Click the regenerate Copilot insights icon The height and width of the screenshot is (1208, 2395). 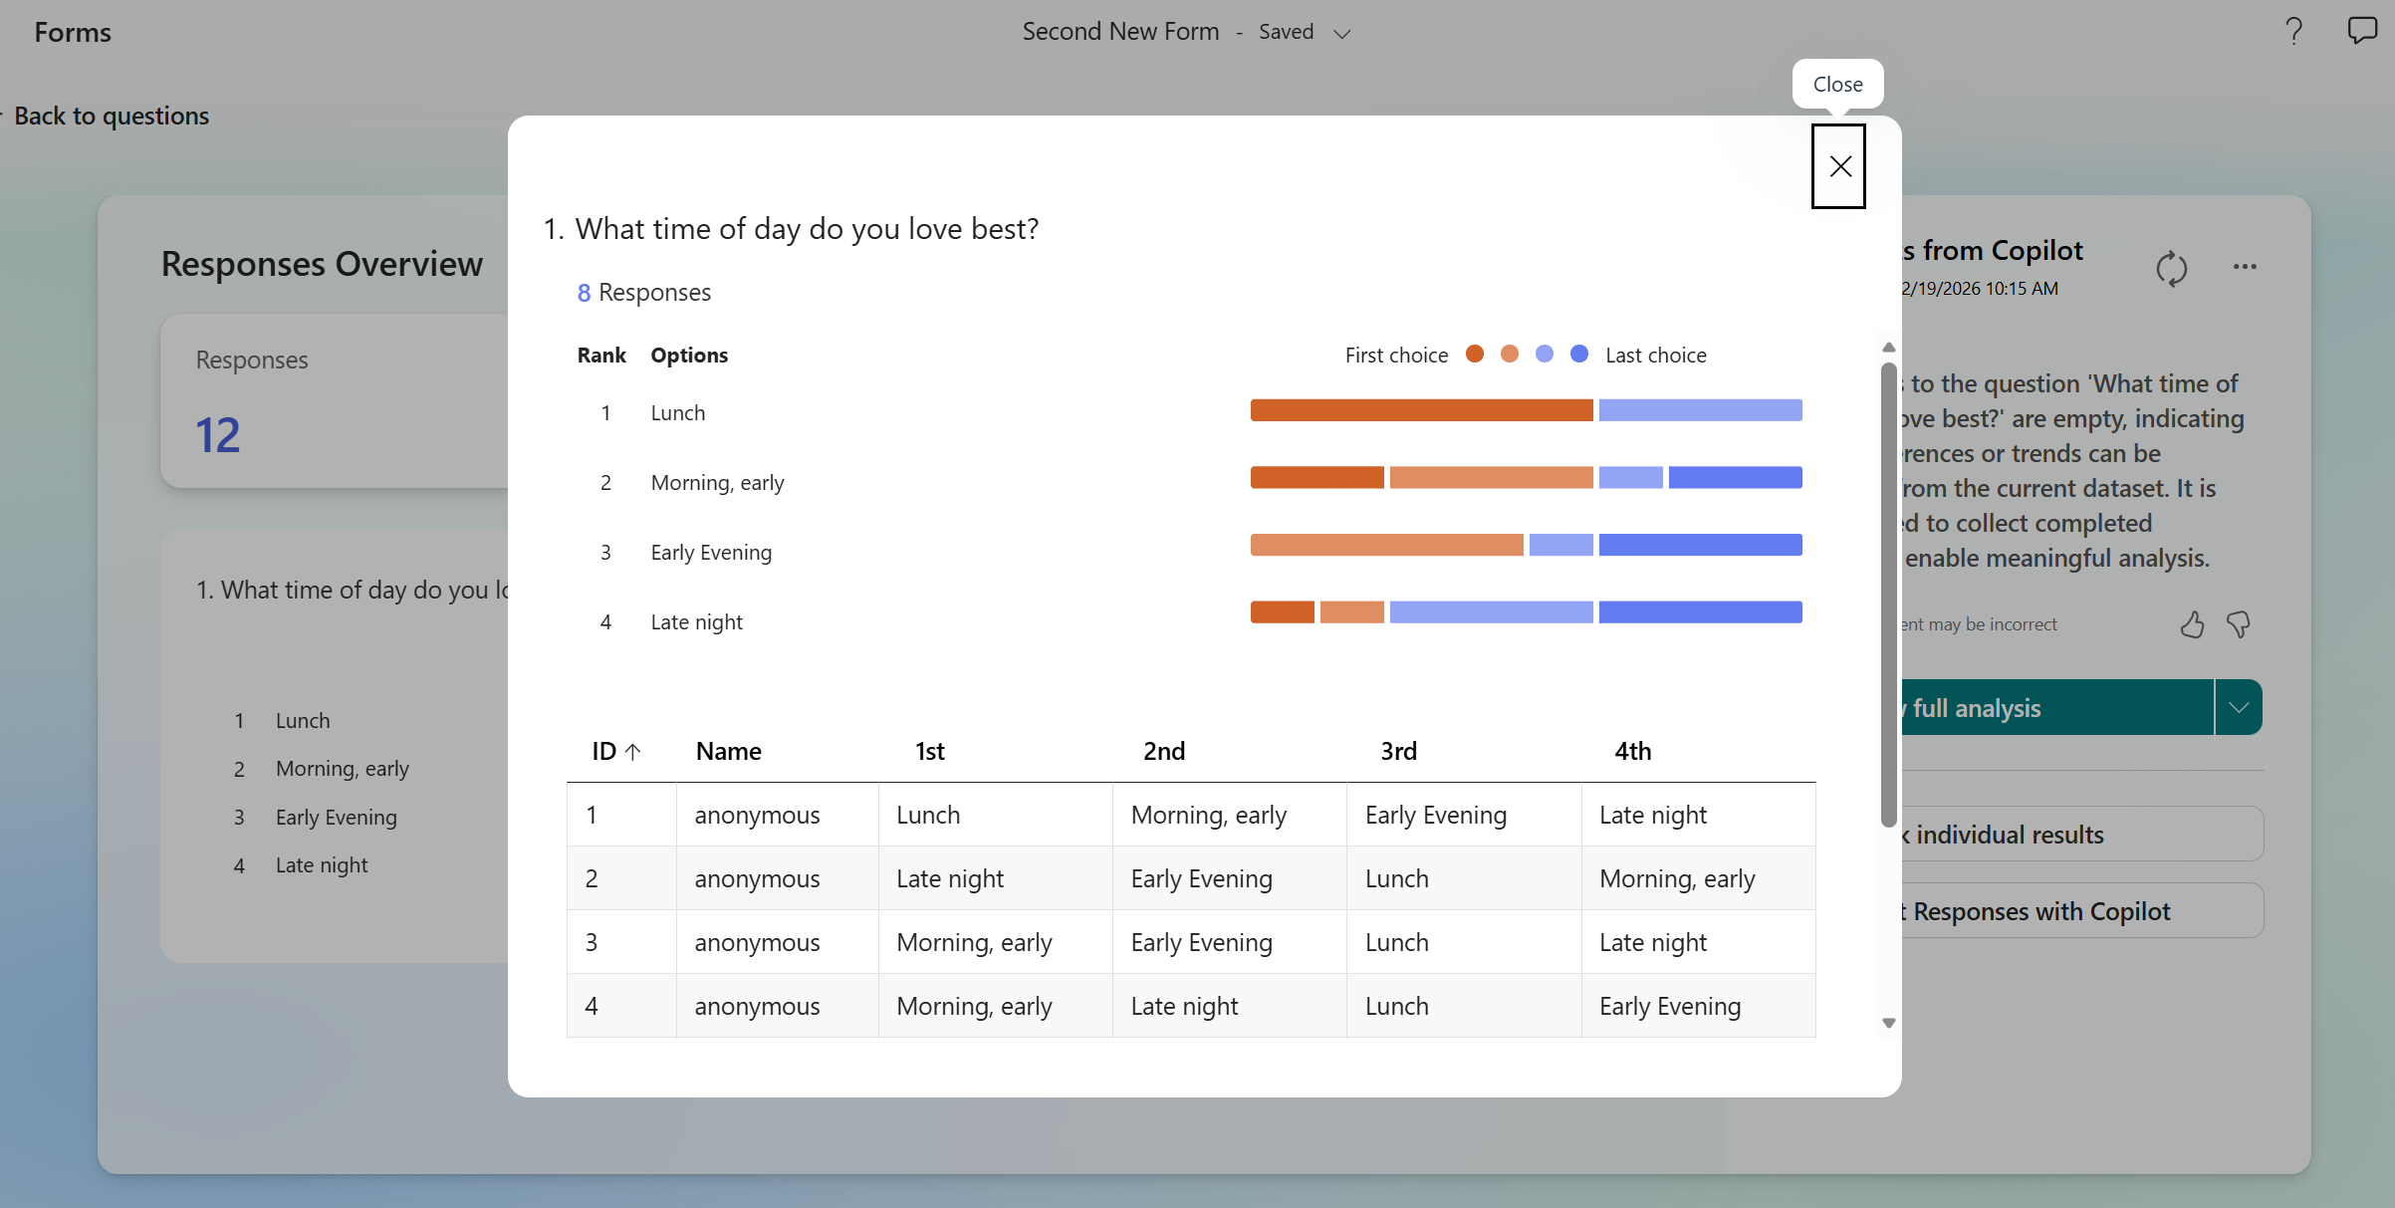pos(2171,269)
